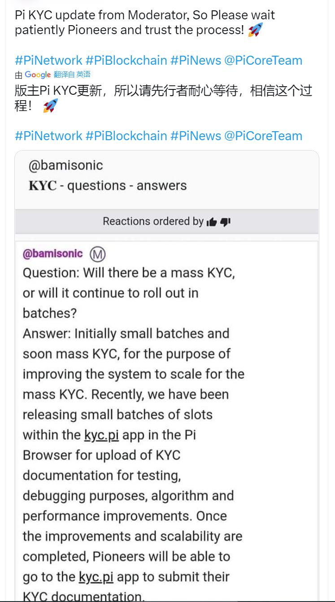
Task: Open #PiNews hashtag in the English tweet
Action: point(196,60)
